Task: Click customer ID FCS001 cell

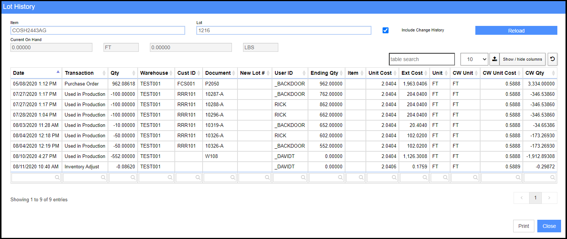Action: (x=189, y=84)
